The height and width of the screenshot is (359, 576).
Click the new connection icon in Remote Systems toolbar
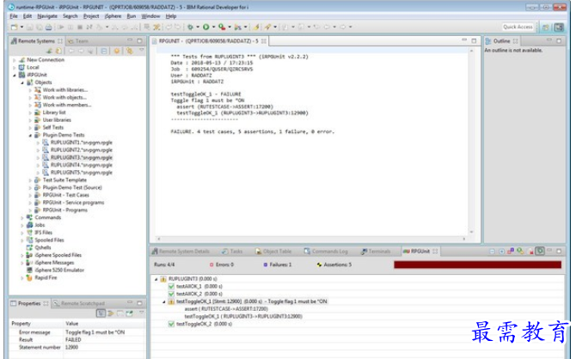coord(50,51)
